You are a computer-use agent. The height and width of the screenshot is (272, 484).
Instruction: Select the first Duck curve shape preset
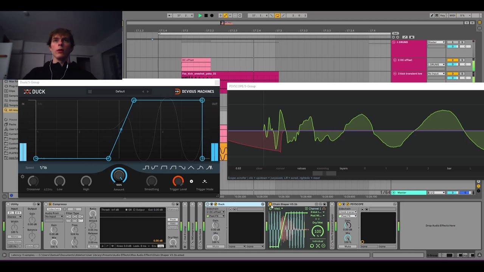[146, 168]
